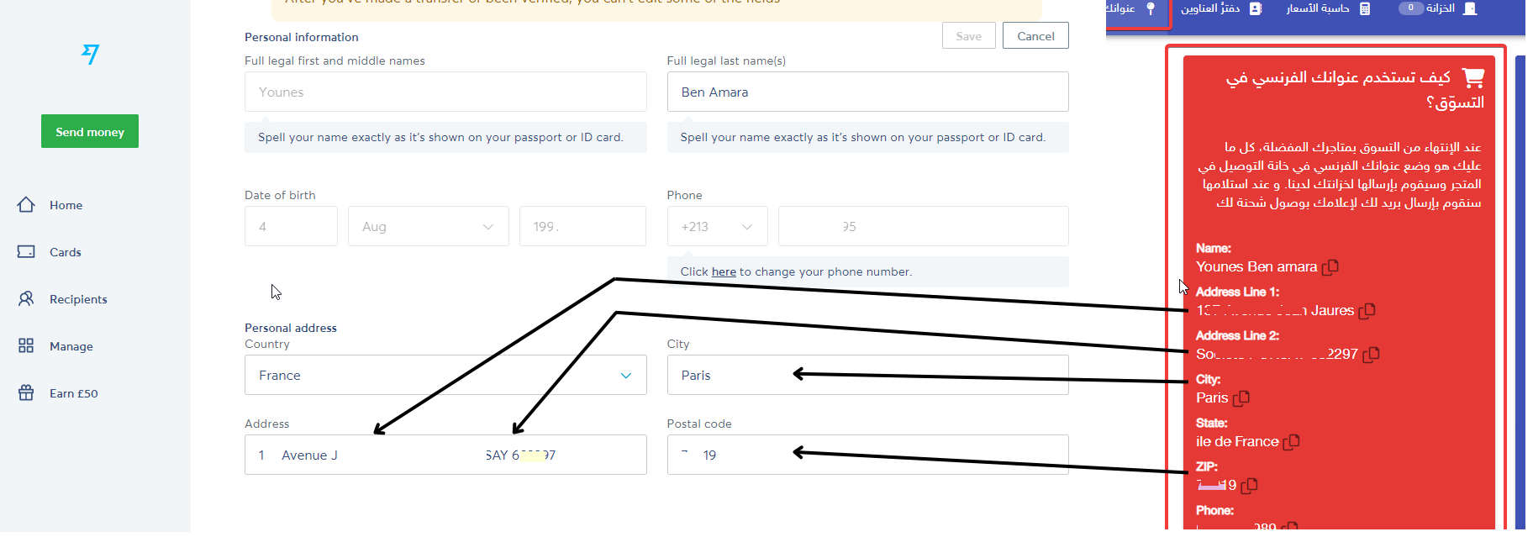The image size is (1533, 558).
Task: Copy the Name value in red panel
Action: (x=1330, y=267)
